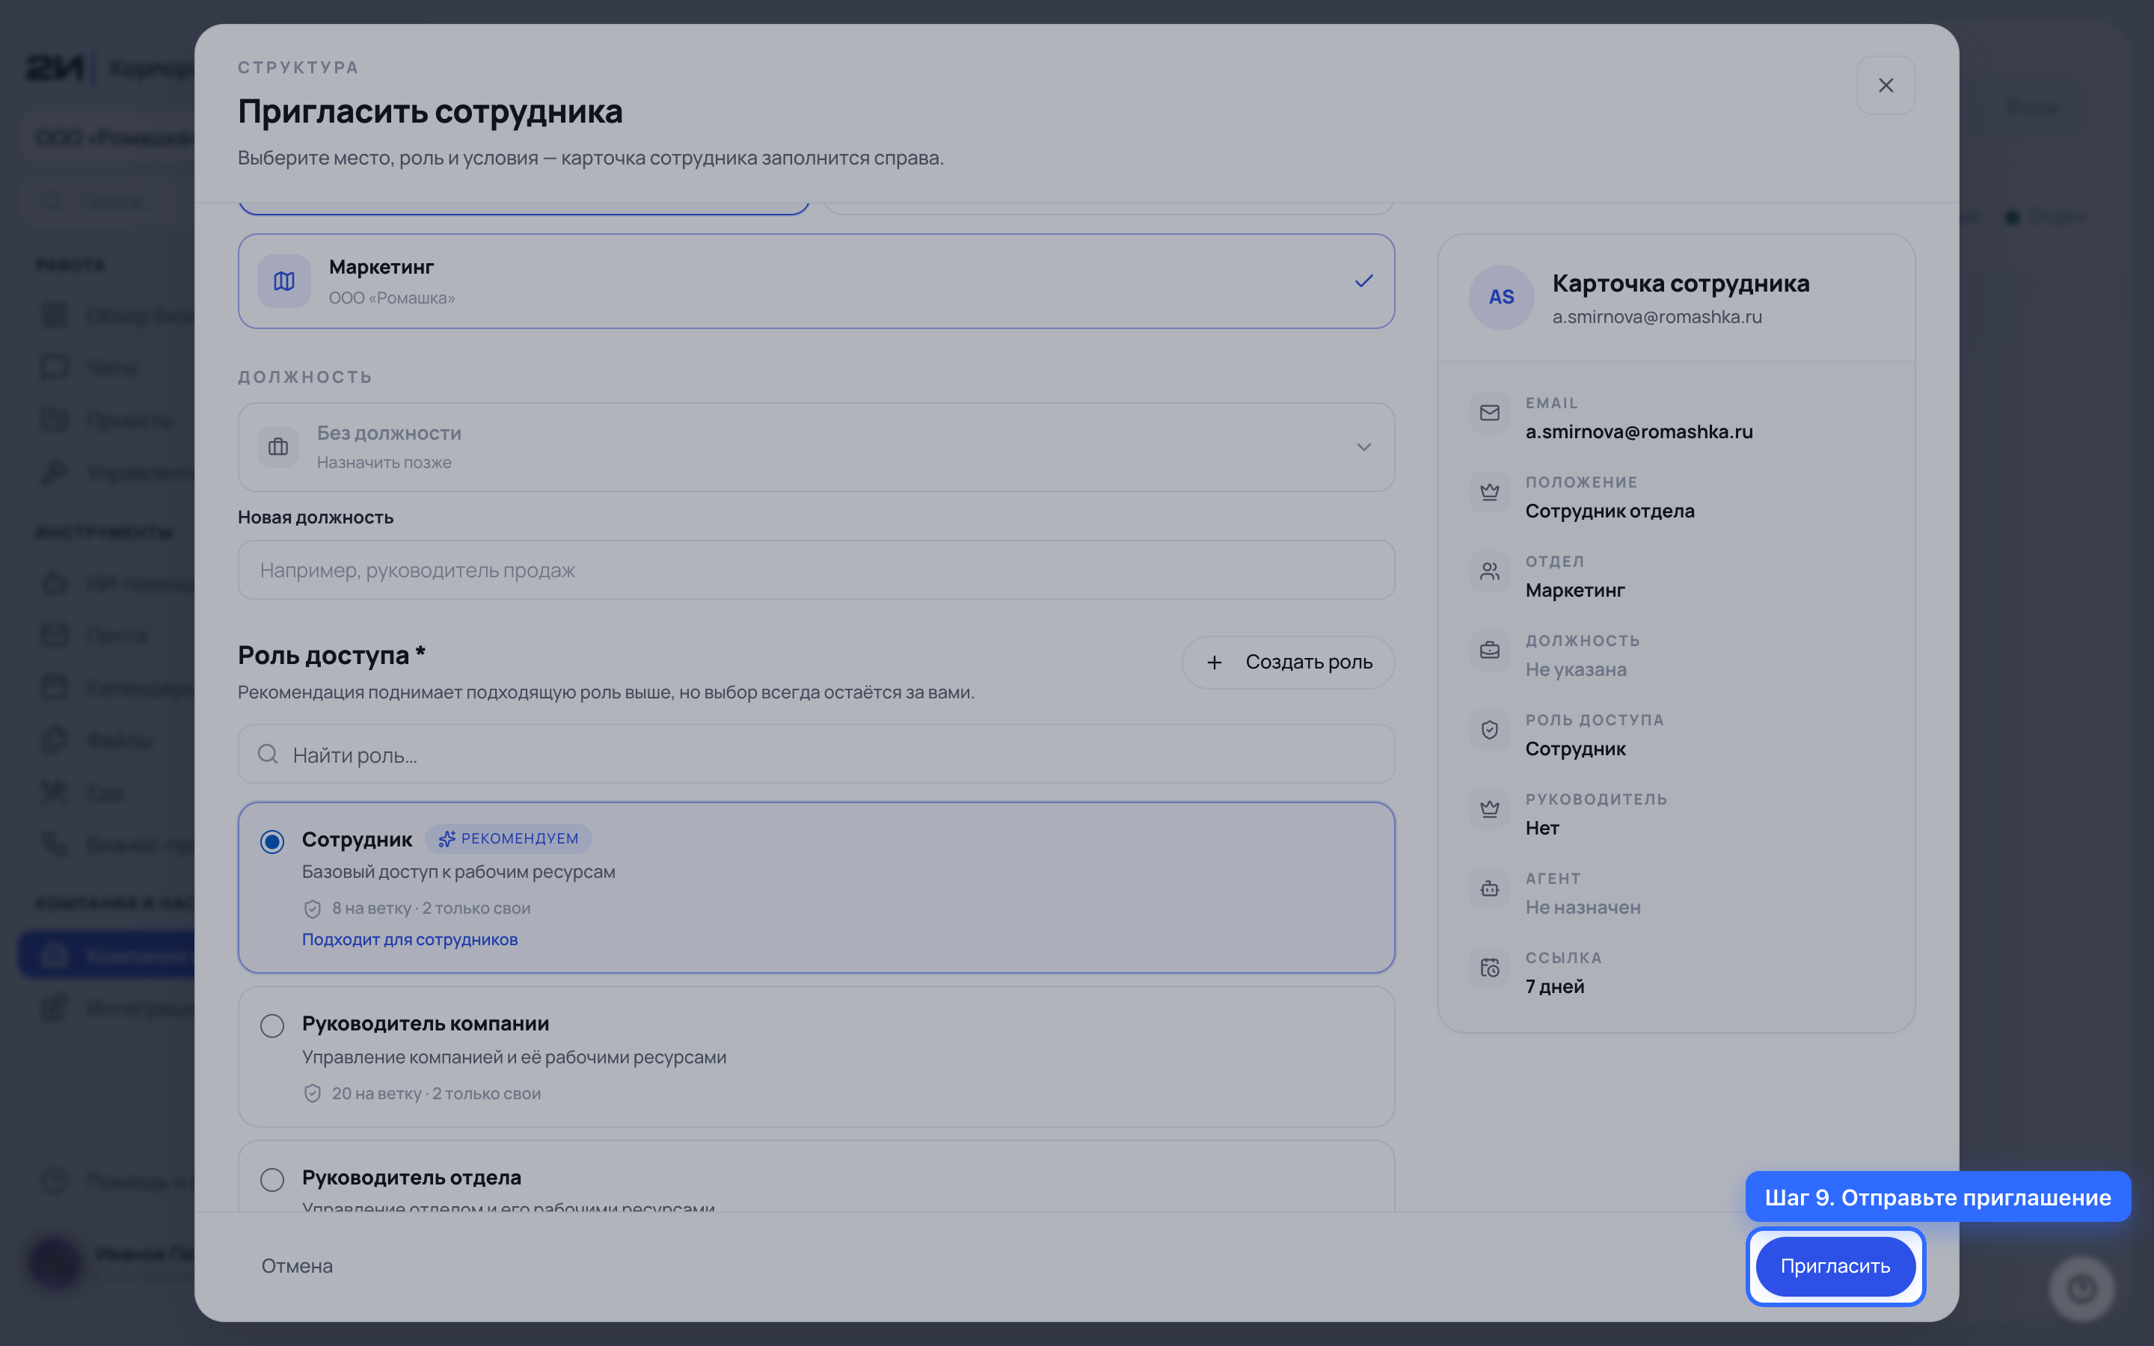The image size is (2154, 1346).
Task: Click the Подходит для сотрудников link
Action: click(409, 940)
